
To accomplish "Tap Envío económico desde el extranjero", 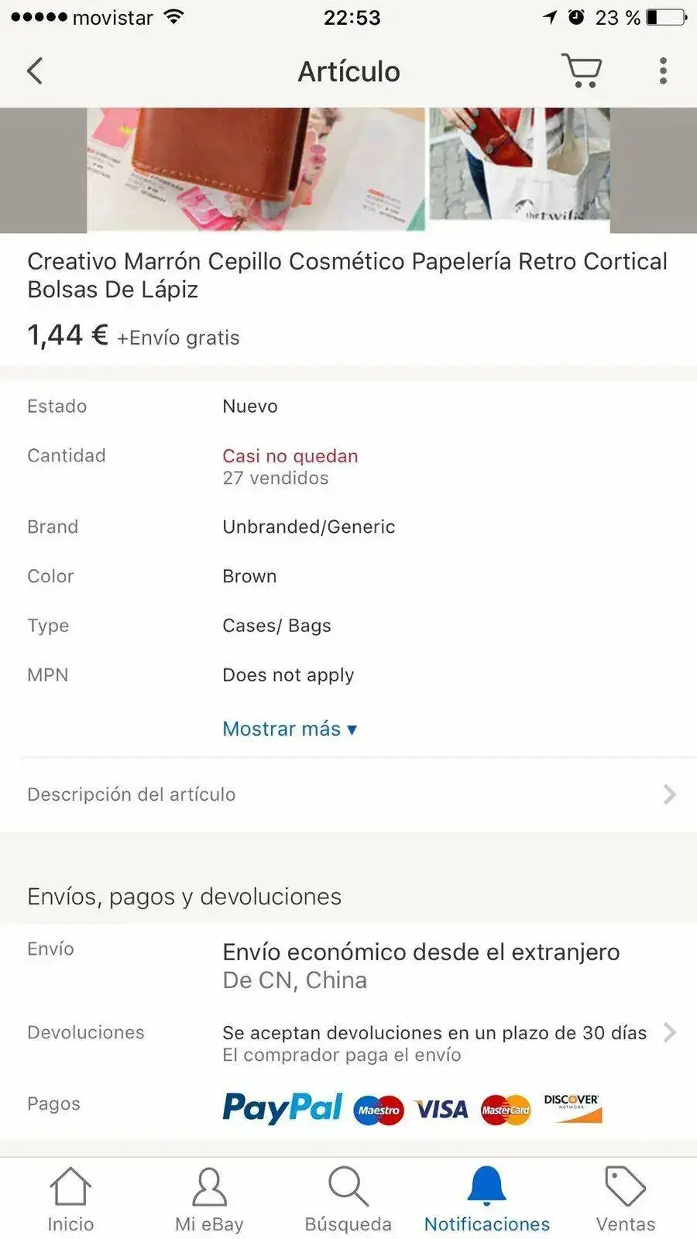I will 421,952.
